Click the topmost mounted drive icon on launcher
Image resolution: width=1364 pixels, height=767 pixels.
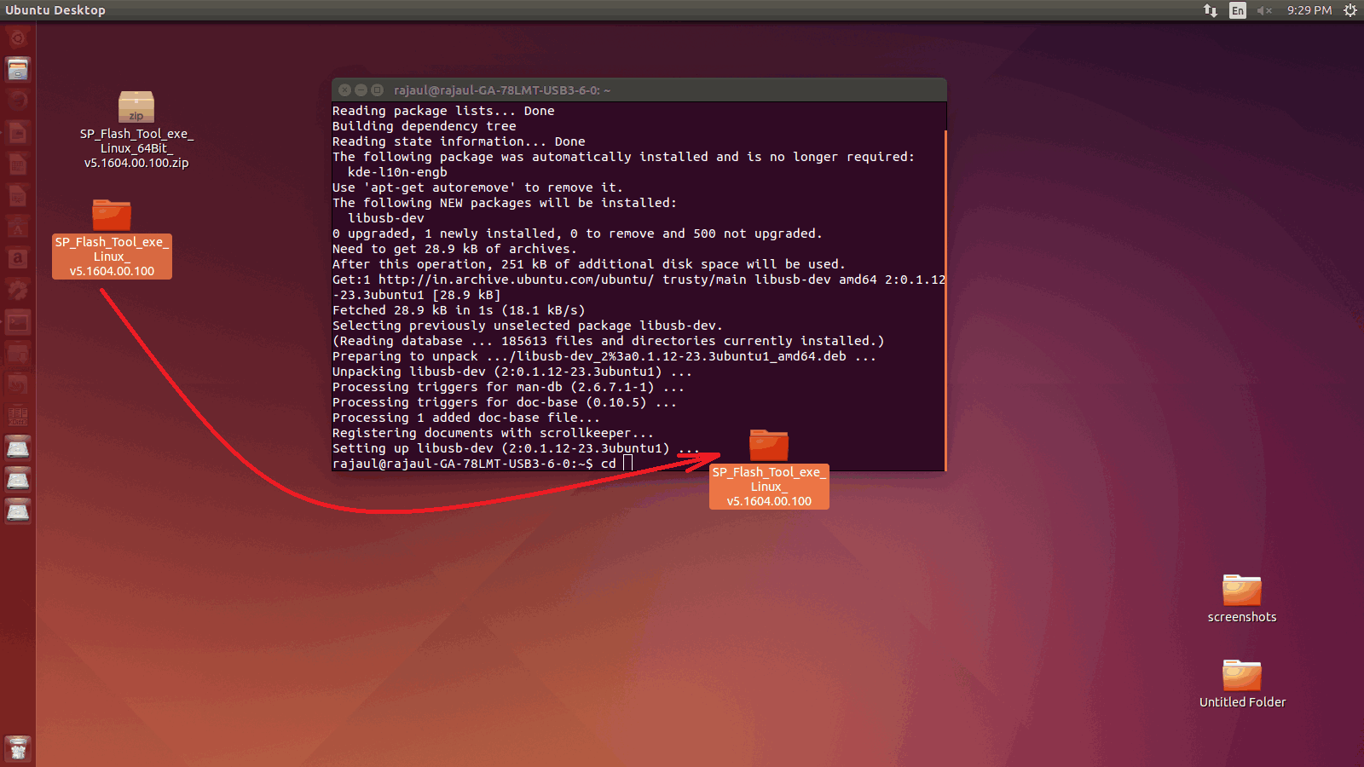point(18,447)
